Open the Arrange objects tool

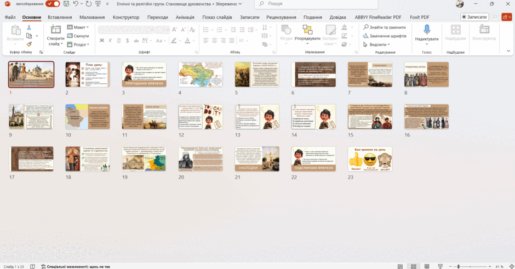(x=307, y=35)
